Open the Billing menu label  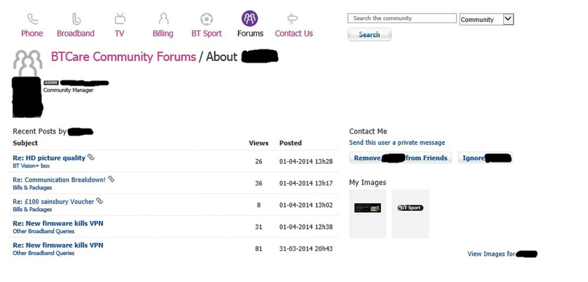click(x=163, y=34)
